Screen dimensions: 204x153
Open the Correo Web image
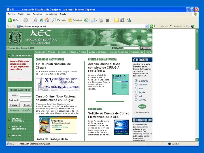pos(121,127)
